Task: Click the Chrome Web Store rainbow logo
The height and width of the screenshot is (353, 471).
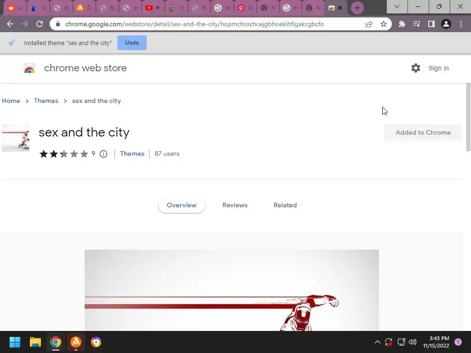Action: [x=29, y=68]
